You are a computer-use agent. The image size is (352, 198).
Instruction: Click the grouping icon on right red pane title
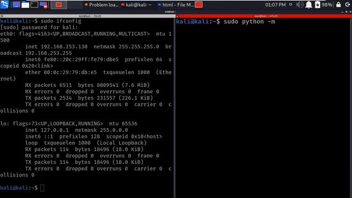point(177,16)
